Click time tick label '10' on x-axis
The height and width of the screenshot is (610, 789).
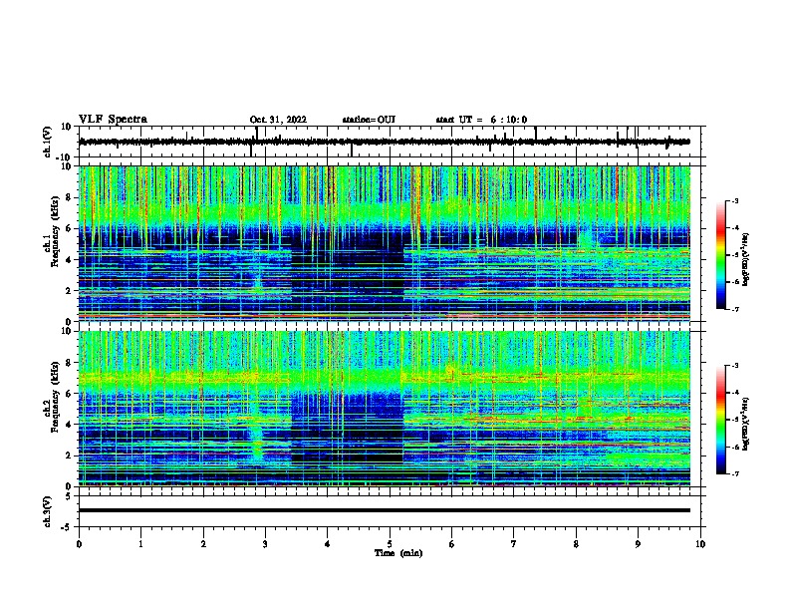(x=700, y=544)
